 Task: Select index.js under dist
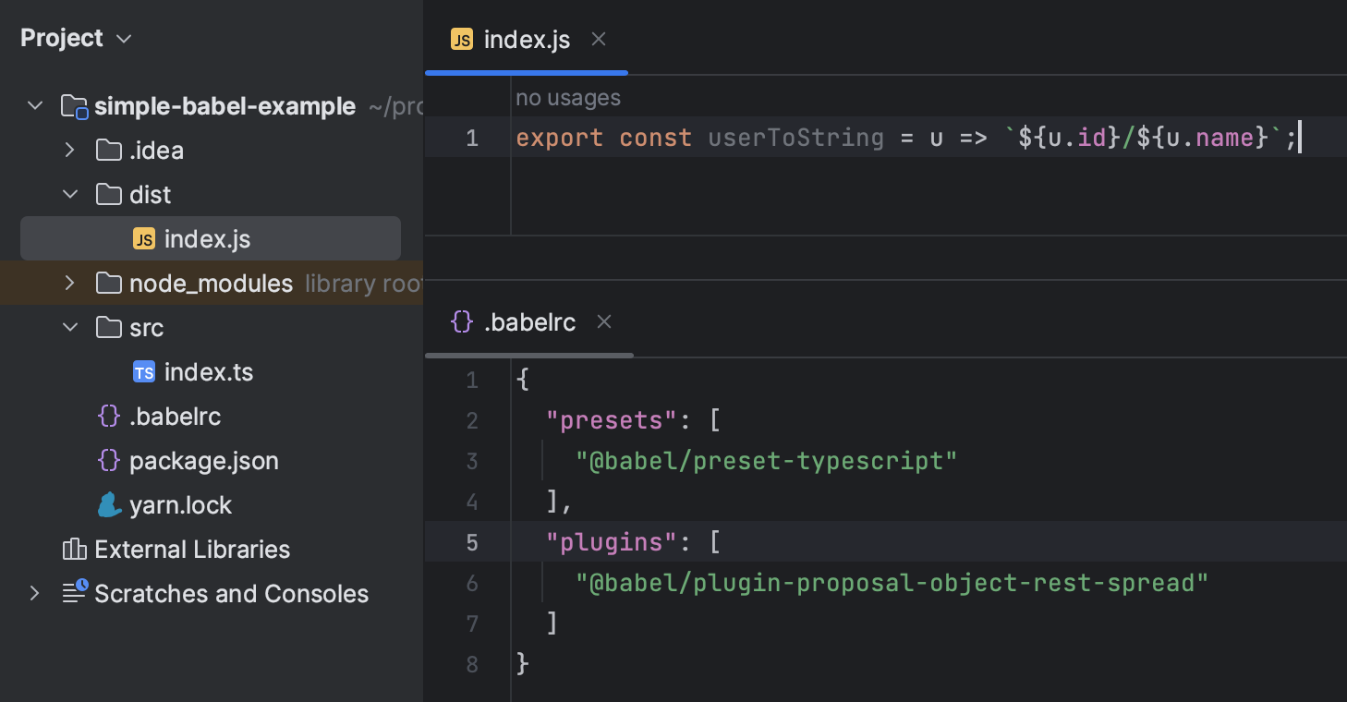(x=211, y=238)
